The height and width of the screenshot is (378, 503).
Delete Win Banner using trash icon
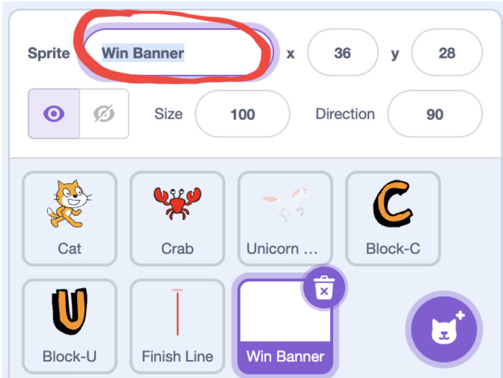point(324,289)
